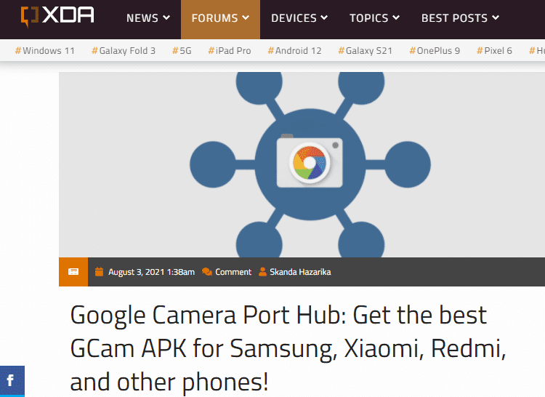This screenshot has width=545, height=397.
Task: Open the #Galaxy S21 tag
Action: coord(366,51)
